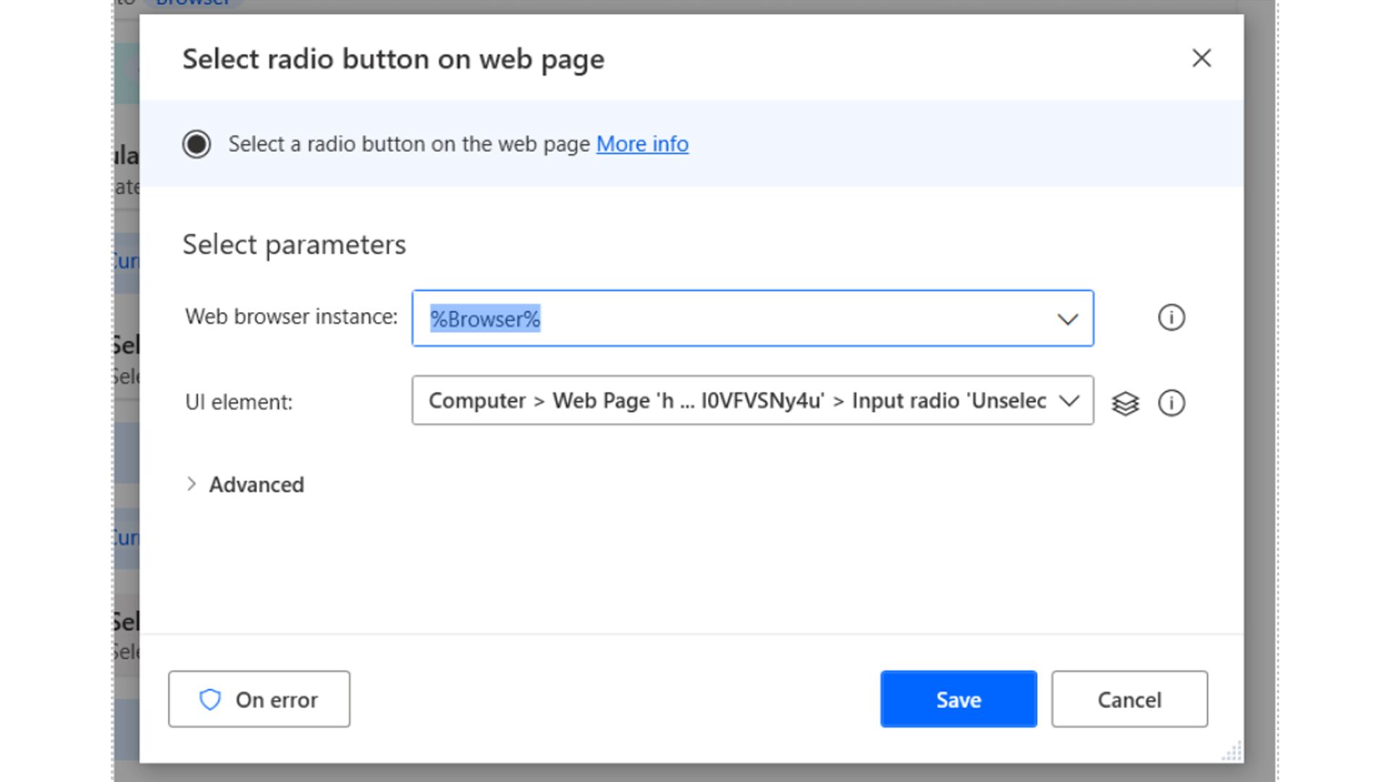Click info icon beside UI element field
This screenshot has width=1390, height=782.
(x=1171, y=403)
